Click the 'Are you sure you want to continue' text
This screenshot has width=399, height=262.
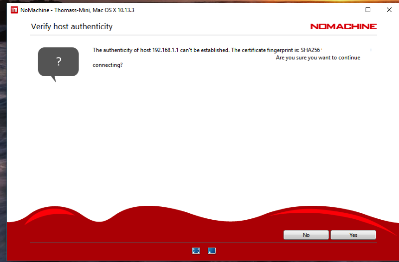(318, 58)
